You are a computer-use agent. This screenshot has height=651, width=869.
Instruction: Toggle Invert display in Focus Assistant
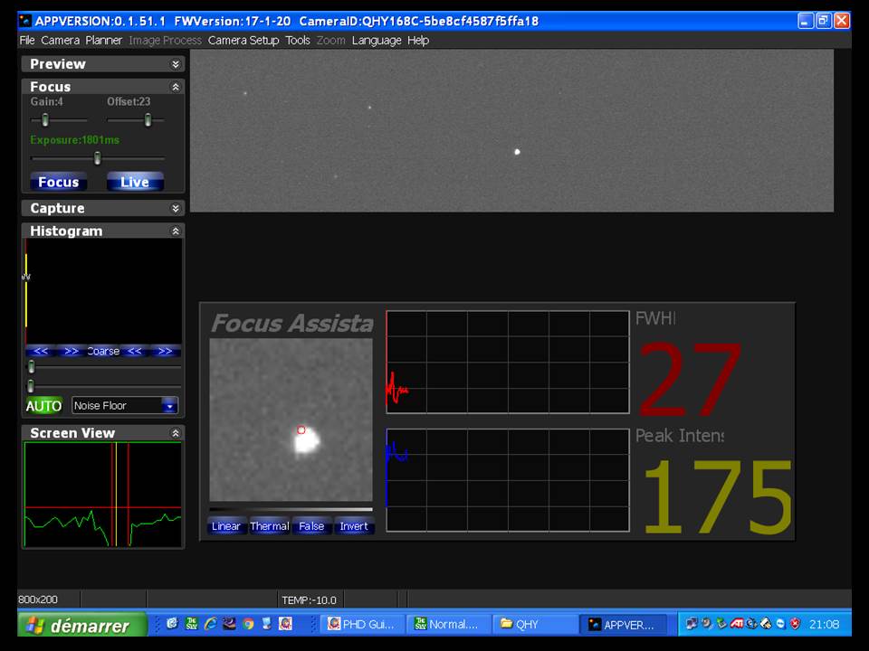(x=353, y=526)
